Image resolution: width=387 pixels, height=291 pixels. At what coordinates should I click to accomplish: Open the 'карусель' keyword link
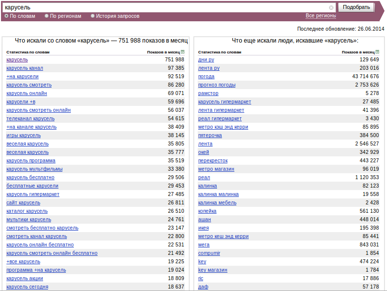coord(17,59)
